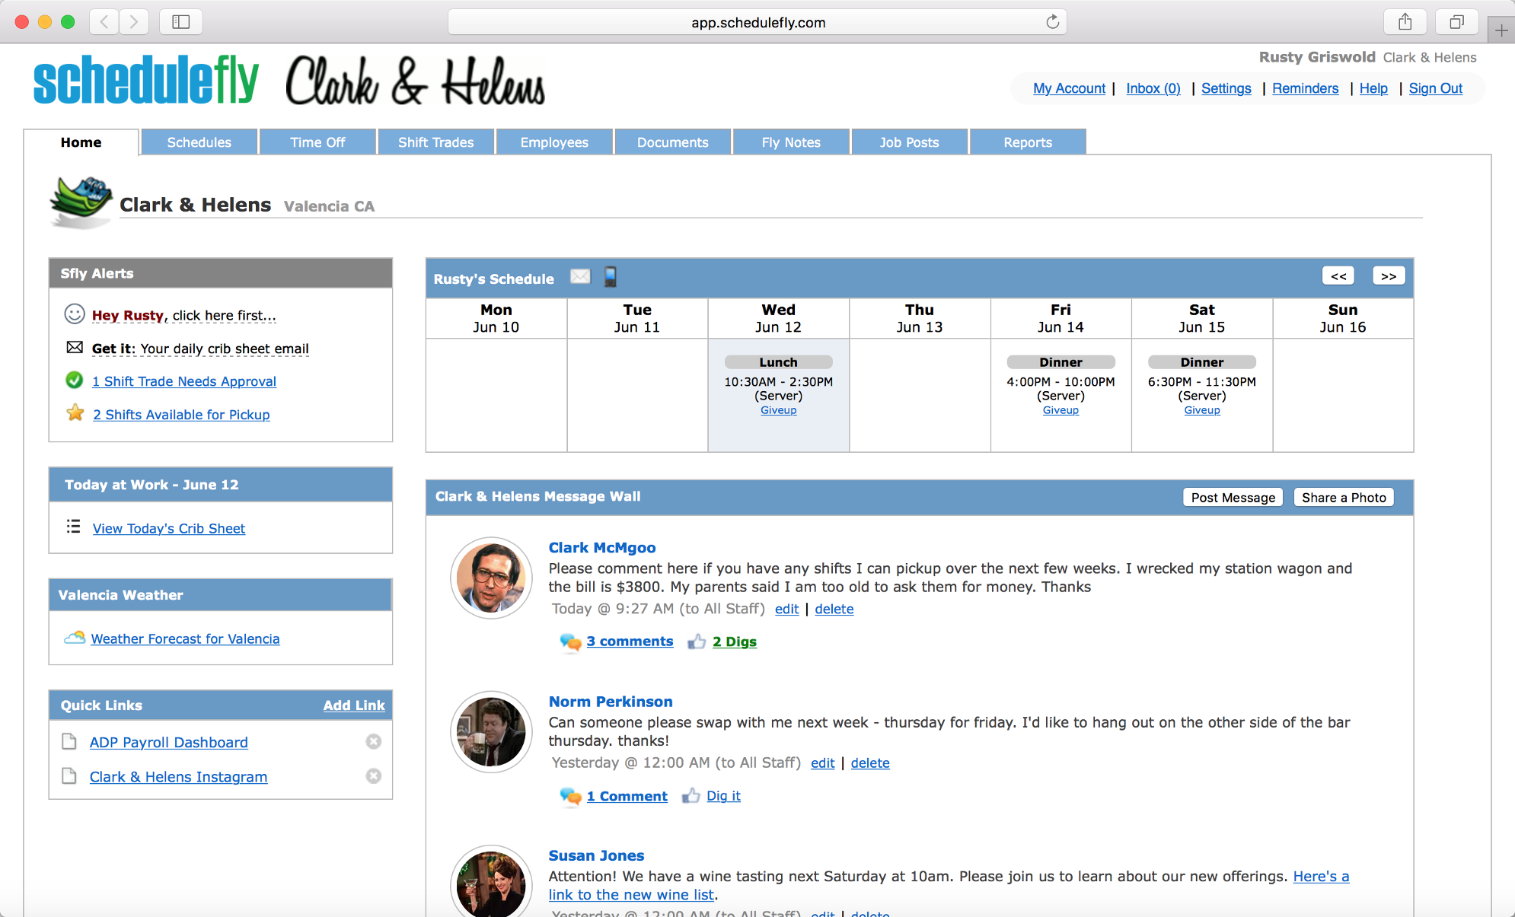This screenshot has height=917, width=1515.
Task: Click the Share a Photo button
Action: 1344,497
